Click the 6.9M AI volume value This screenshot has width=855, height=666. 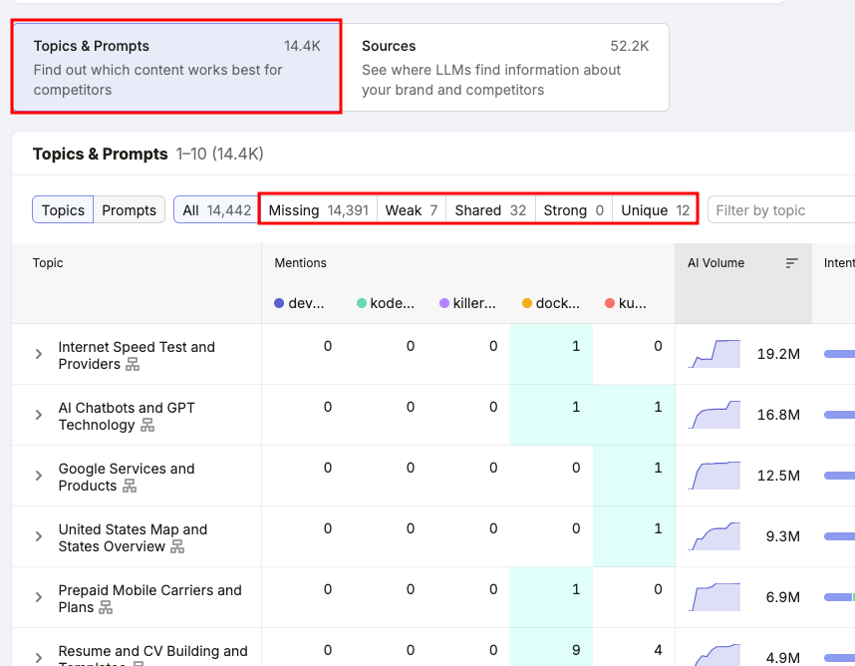click(783, 597)
